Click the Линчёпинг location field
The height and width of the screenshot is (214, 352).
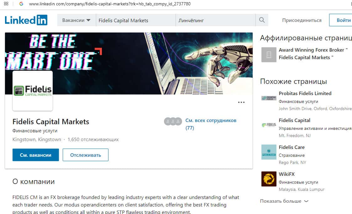(x=216, y=20)
